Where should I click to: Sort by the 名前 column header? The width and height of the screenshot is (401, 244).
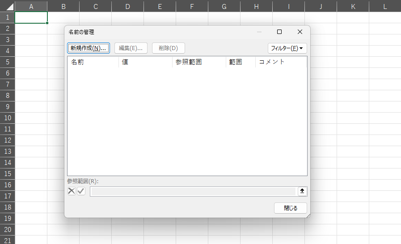93,62
